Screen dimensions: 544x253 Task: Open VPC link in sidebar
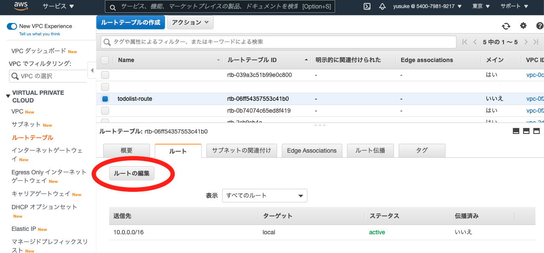tap(17, 111)
